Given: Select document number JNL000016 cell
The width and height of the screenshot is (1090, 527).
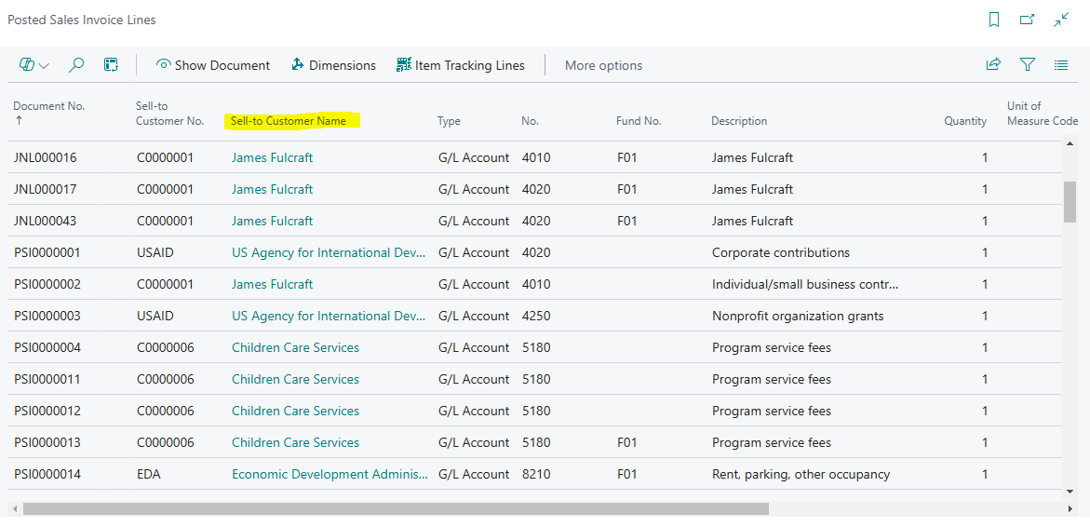Looking at the screenshot, I should click(x=46, y=158).
